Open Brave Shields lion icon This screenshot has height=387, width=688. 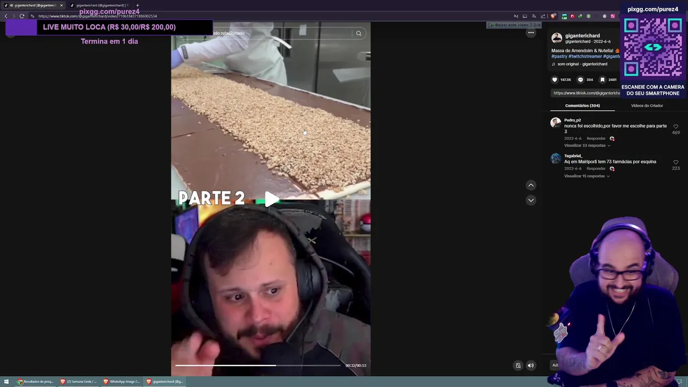[x=553, y=16]
